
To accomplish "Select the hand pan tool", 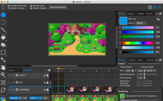I will click(3, 67).
